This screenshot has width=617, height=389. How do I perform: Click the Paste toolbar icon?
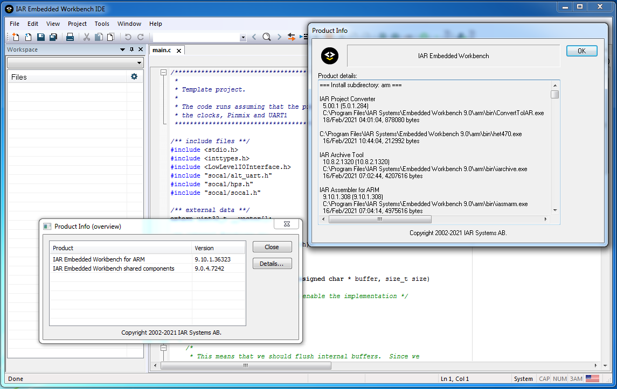(111, 37)
